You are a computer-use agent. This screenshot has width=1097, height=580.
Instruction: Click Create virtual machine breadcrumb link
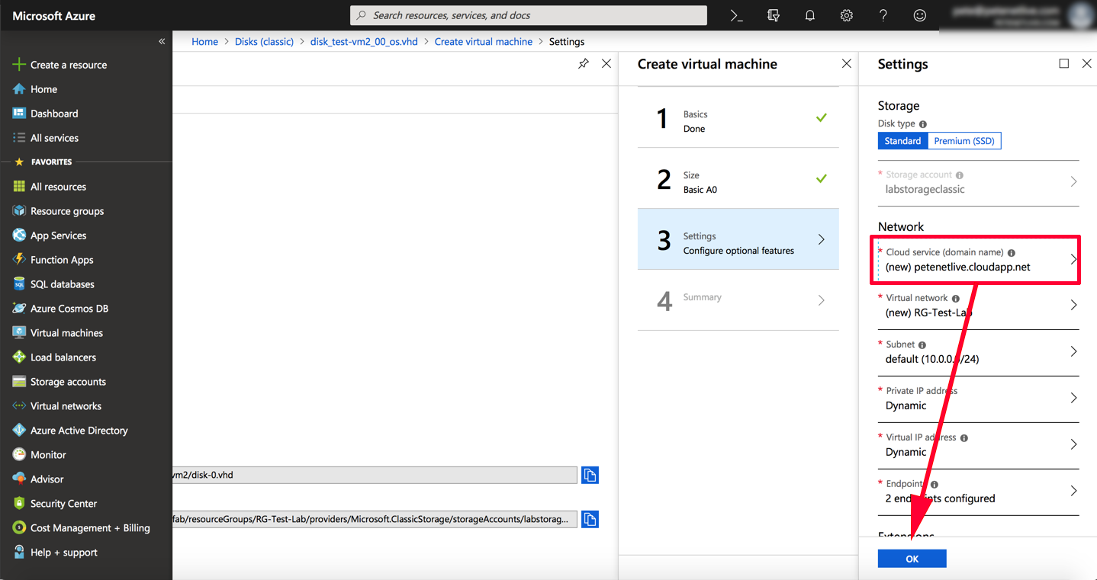(x=484, y=42)
